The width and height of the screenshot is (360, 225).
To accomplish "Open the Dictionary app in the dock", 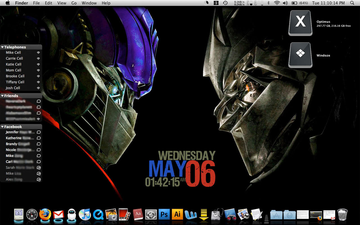I will (x=138, y=215).
